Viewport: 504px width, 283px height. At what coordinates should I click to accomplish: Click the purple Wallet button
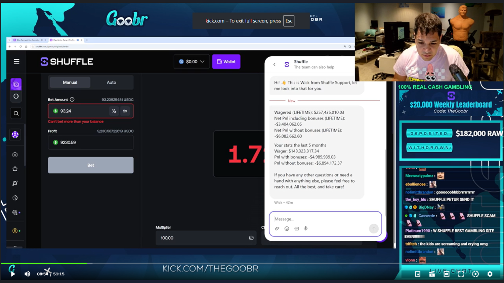(226, 62)
